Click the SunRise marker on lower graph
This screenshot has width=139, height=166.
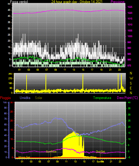pos(51,152)
